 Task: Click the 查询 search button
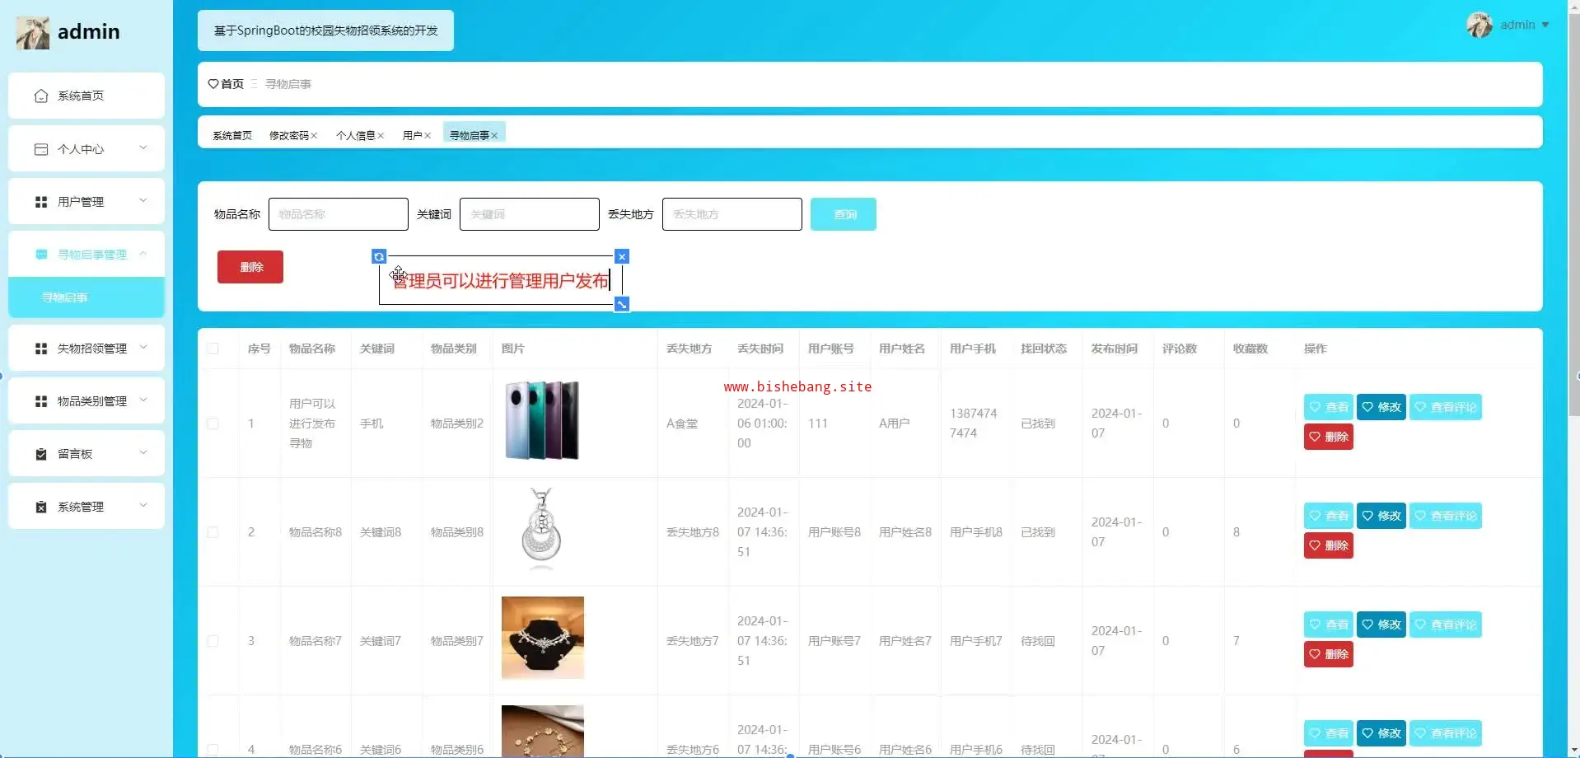coord(844,214)
